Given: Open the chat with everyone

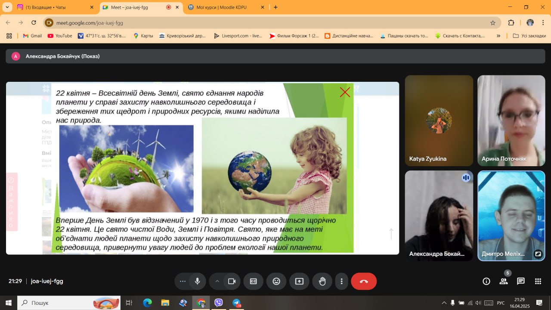Looking at the screenshot, I should [521, 281].
